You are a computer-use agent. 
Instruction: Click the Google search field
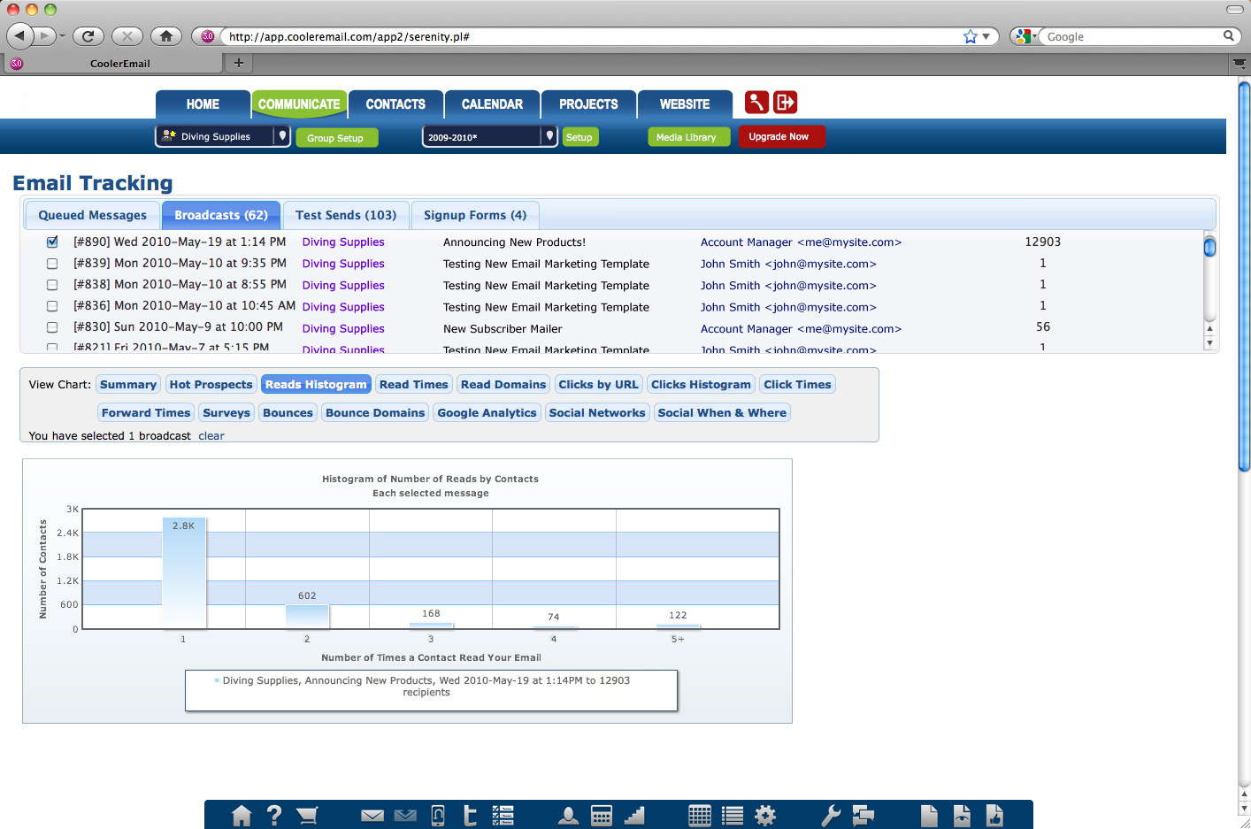point(1132,36)
